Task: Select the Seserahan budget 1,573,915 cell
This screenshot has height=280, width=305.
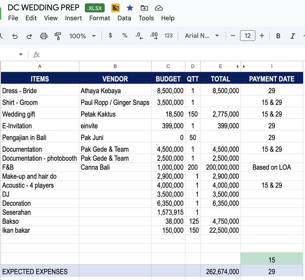Action: coord(168,212)
